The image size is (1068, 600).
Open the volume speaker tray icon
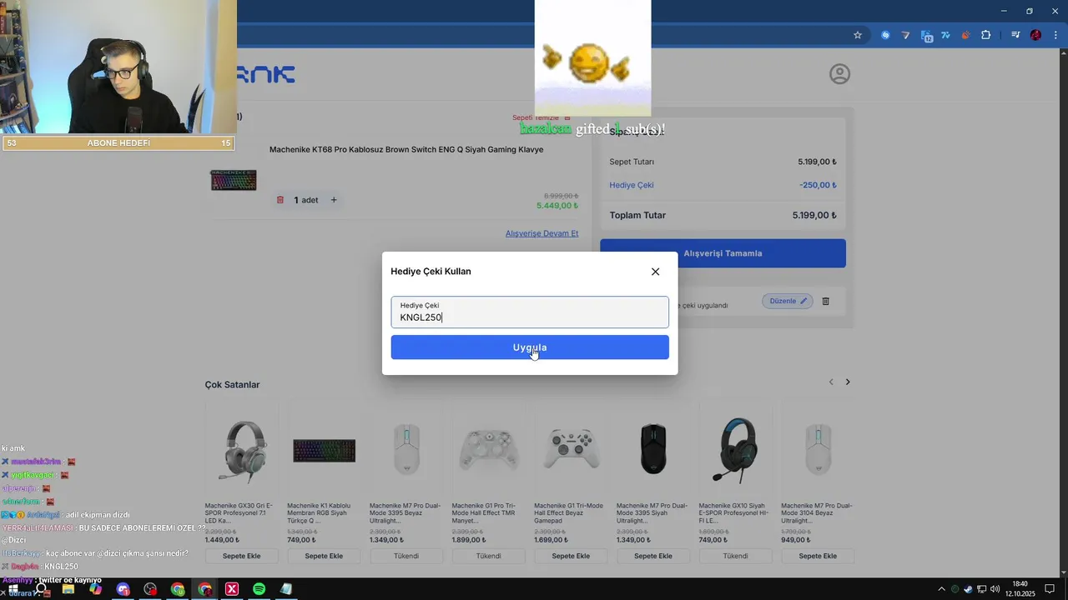[x=995, y=589]
